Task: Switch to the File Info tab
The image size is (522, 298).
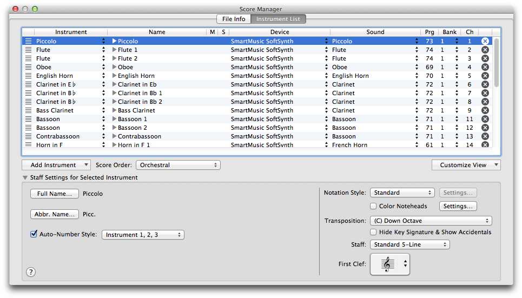Action: click(x=234, y=19)
